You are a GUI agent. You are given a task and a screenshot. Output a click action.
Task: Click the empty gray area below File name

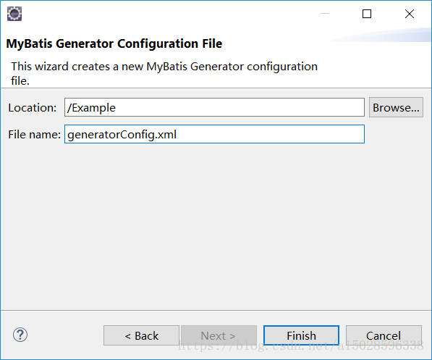coord(216,226)
